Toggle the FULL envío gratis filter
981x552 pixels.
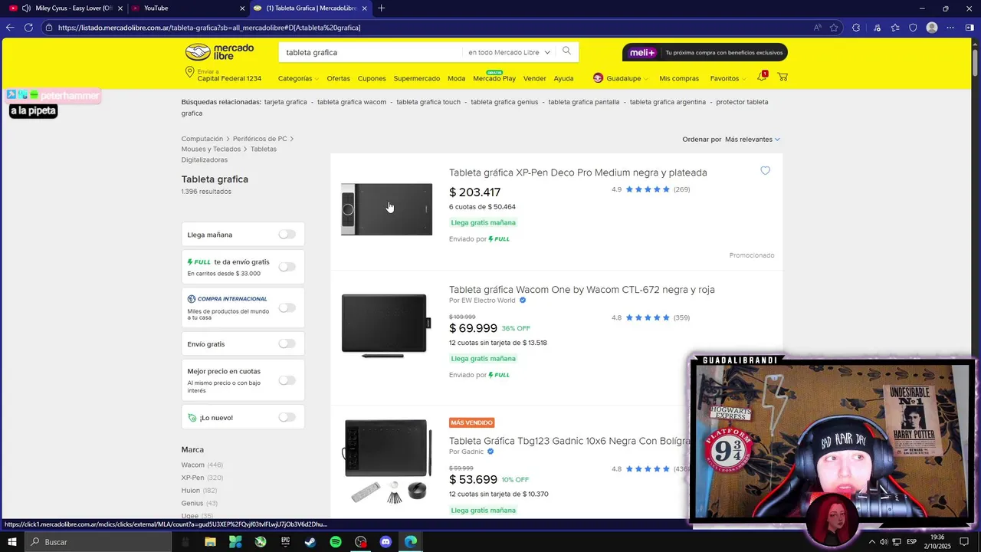pos(287,267)
